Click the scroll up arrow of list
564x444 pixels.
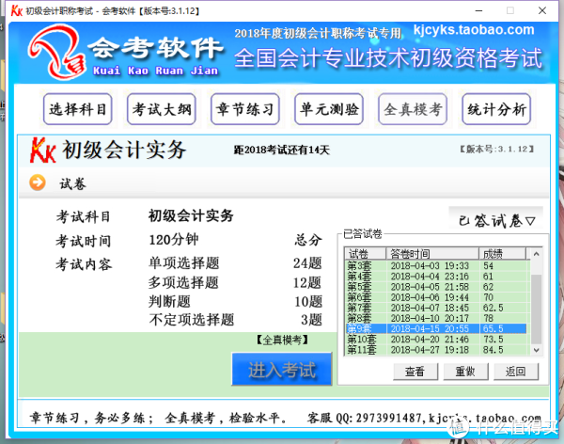coord(537,254)
